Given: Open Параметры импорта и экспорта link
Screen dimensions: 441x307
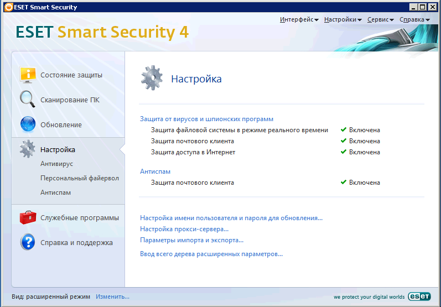Looking at the screenshot, I should (x=191, y=240).
